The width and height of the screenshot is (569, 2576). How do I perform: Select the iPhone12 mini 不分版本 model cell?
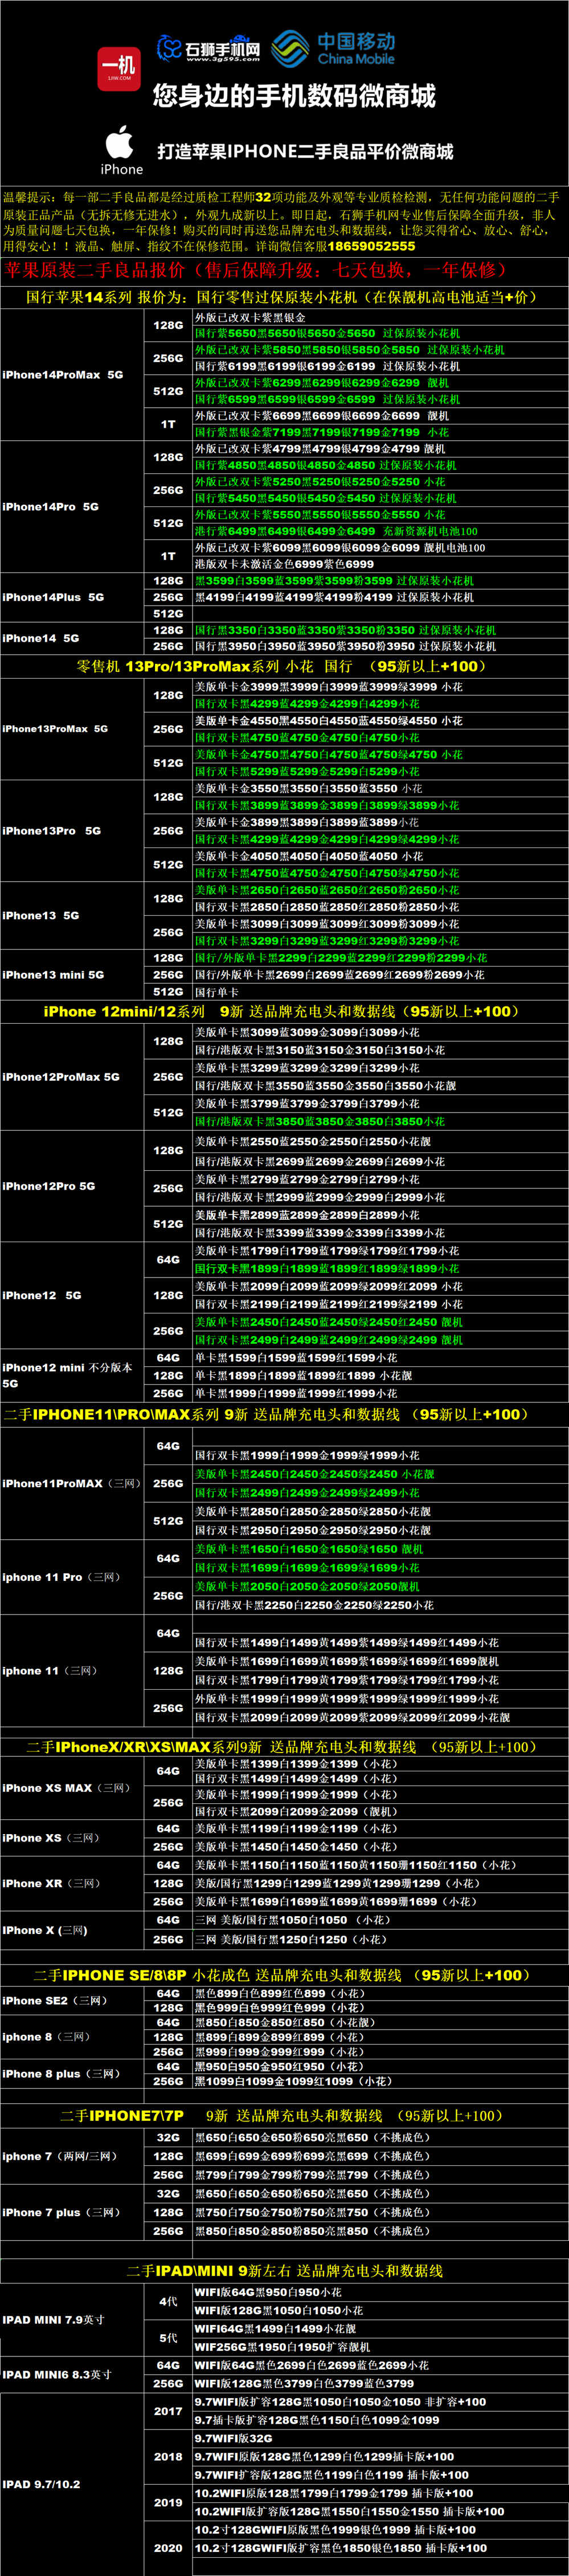pos(72,1375)
